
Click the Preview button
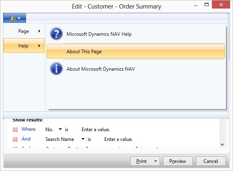click(178, 161)
